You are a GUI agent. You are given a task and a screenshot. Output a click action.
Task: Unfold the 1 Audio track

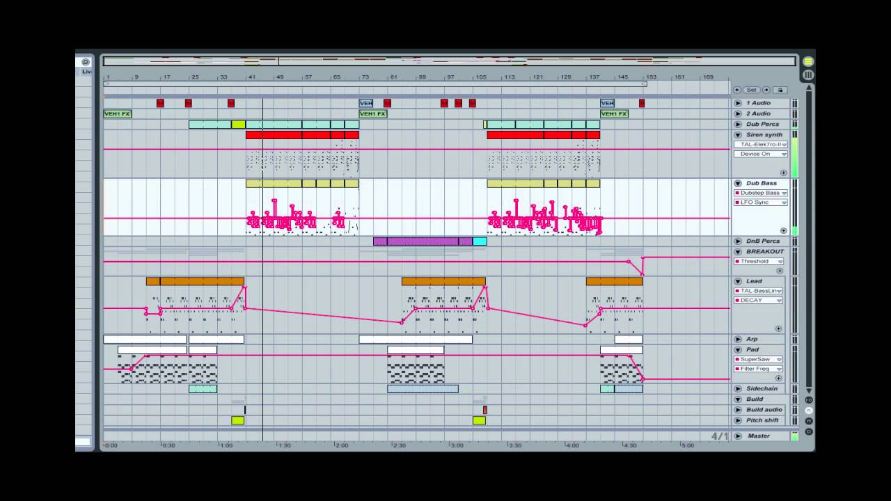tap(738, 103)
